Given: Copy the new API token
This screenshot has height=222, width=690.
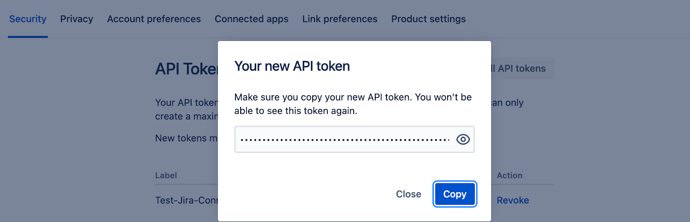Looking at the screenshot, I should (x=455, y=194).
